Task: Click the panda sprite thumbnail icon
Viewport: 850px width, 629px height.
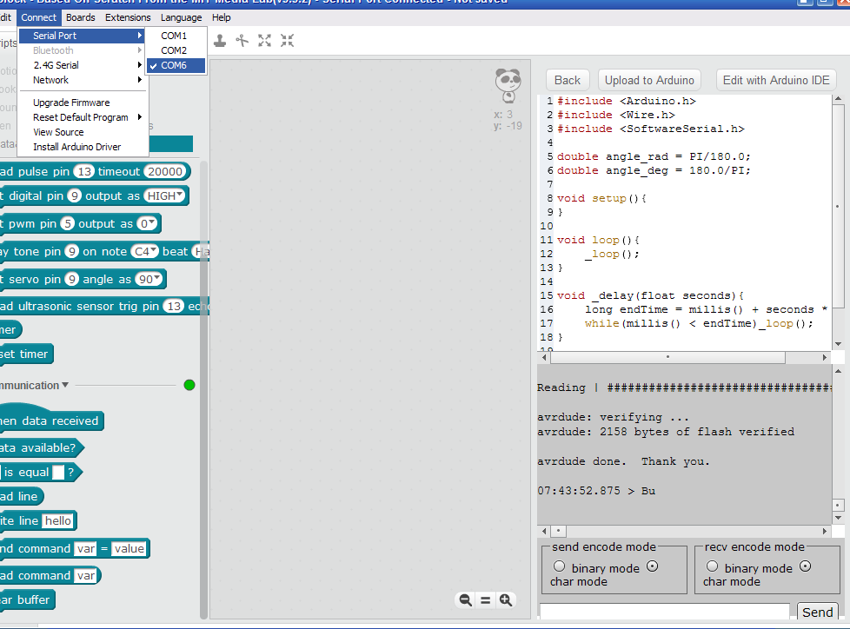Action: (508, 86)
